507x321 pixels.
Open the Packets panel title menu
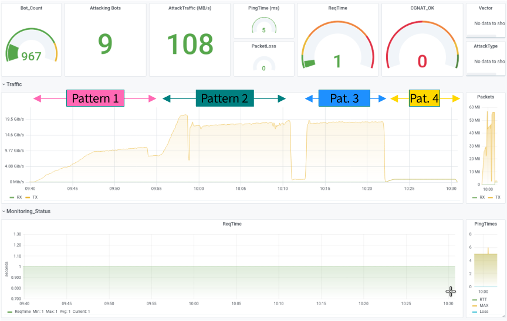point(486,97)
